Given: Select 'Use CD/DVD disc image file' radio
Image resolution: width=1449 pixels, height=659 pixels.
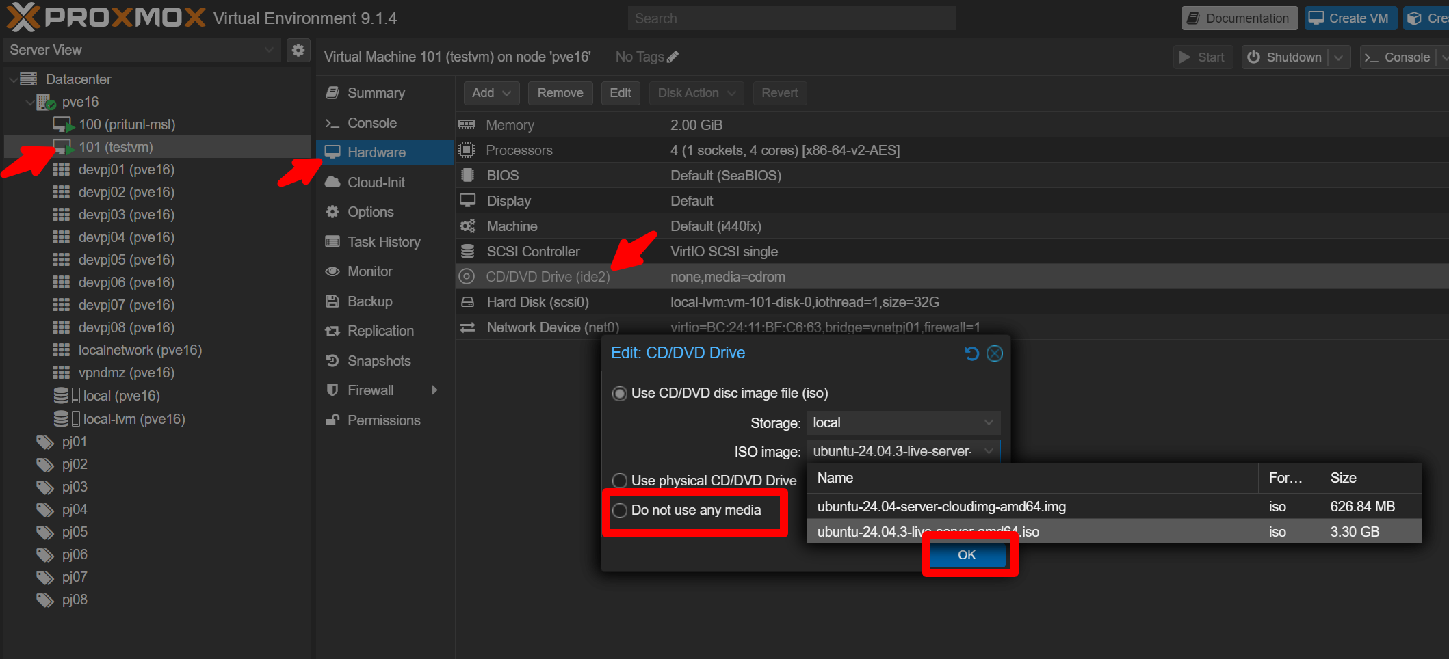Looking at the screenshot, I should (620, 394).
